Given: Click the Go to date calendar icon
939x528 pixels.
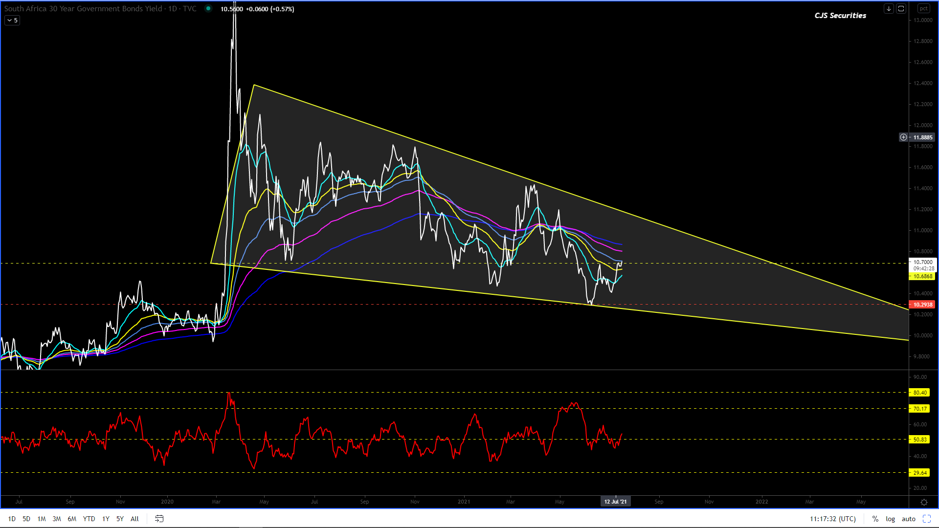Looking at the screenshot, I should pyautogui.click(x=159, y=519).
